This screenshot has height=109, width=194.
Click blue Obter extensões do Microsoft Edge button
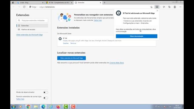tap(72, 58)
